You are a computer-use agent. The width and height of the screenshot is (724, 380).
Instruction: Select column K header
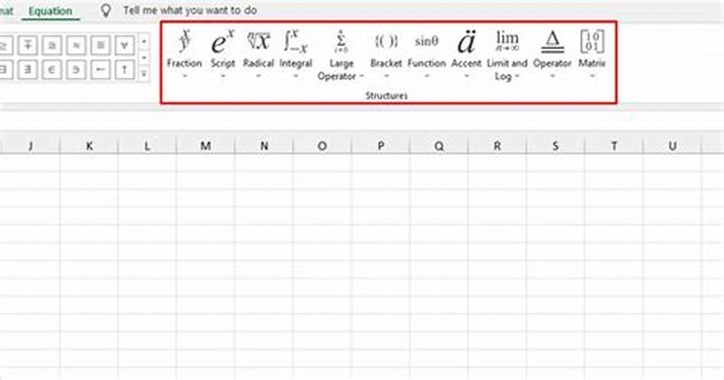[x=89, y=146]
